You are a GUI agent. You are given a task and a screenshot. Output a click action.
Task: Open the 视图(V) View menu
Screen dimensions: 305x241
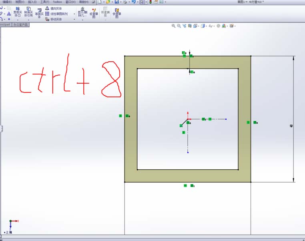[20, 2]
